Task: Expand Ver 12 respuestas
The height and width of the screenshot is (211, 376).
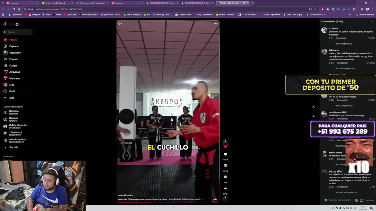Action: [x=345, y=106]
